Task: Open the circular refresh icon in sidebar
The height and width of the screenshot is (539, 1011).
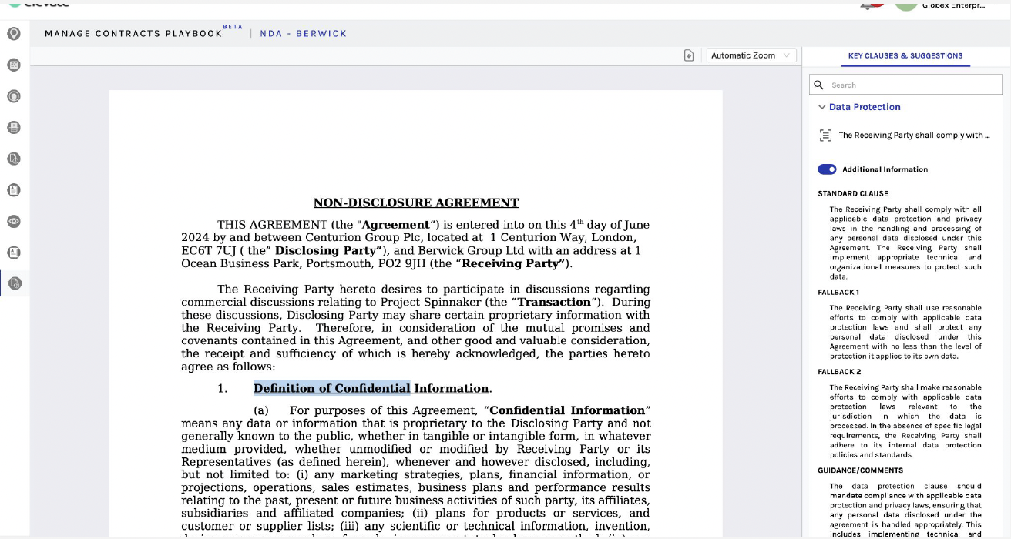Action: click(14, 96)
